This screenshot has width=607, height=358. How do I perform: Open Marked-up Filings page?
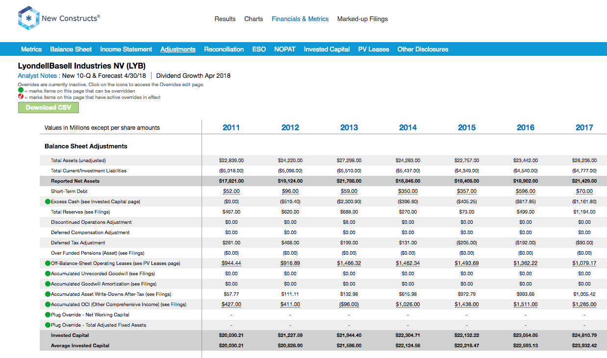[362, 19]
